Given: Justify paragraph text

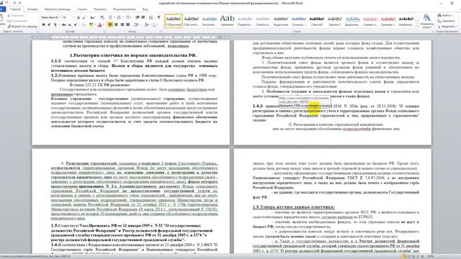Looking at the screenshot, I should click(x=127, y=24).
